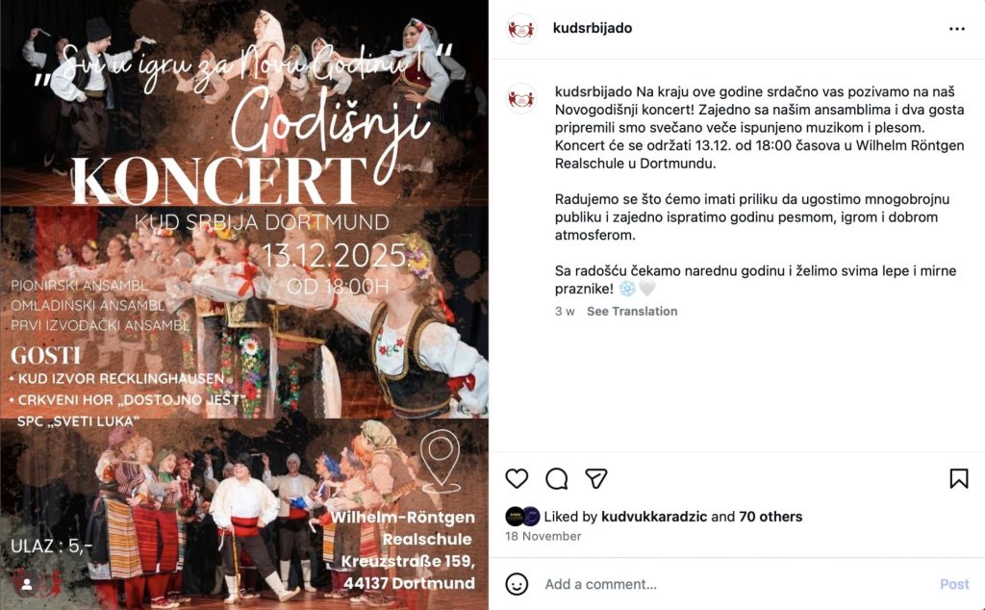Image resolution: width=985 pixels, height=610 pixels.
Task: Click the 3 w timestamp under the caption
Action: [x=565, y=311]
